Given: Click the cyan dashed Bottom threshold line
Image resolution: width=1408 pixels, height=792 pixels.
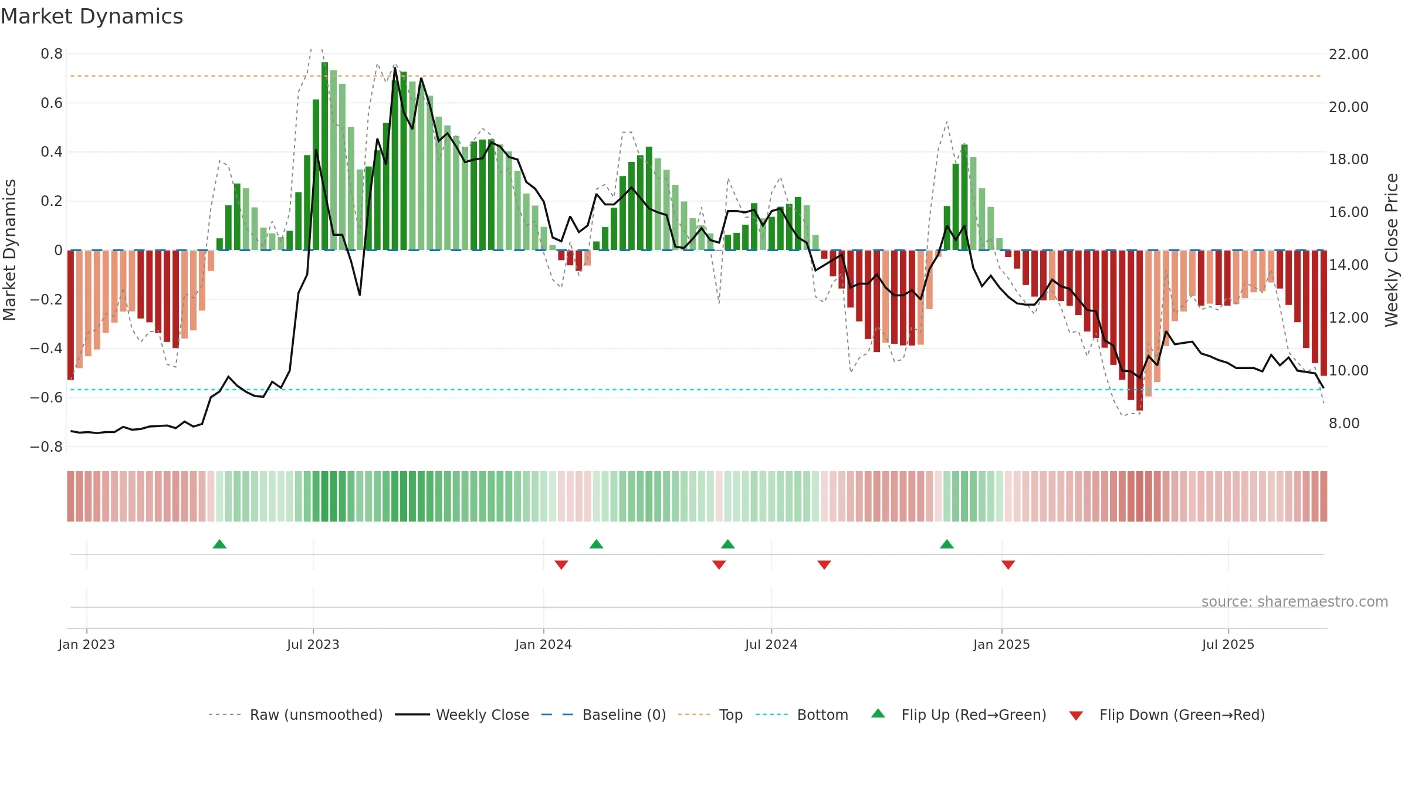Looking at the screenshot, I should point(696,390).
